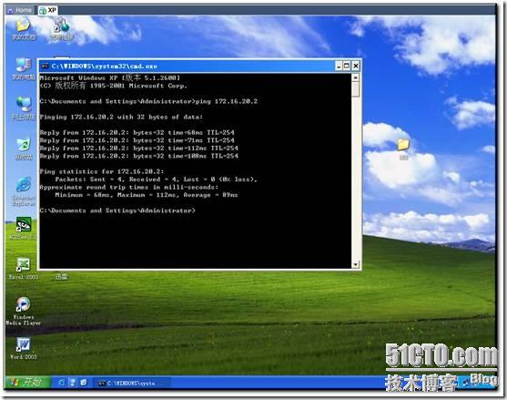Click the reply line with time=112ms
The image size is (507, 400).
138,148
